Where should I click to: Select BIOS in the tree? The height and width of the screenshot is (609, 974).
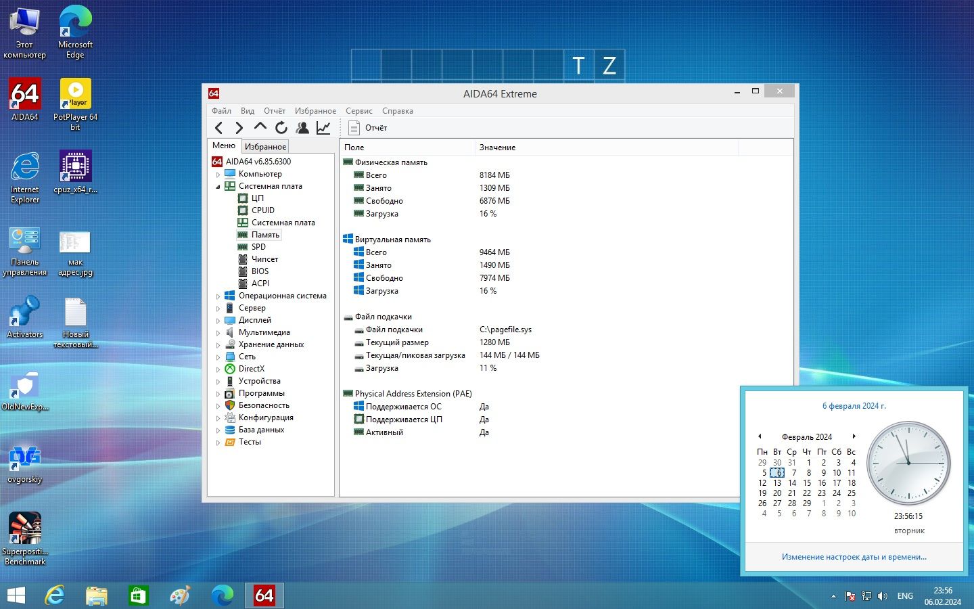coord(260,271)
